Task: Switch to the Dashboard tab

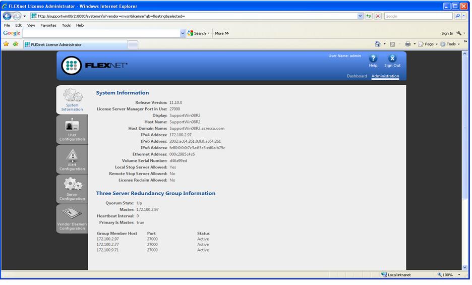Action: tap(357, 76)
